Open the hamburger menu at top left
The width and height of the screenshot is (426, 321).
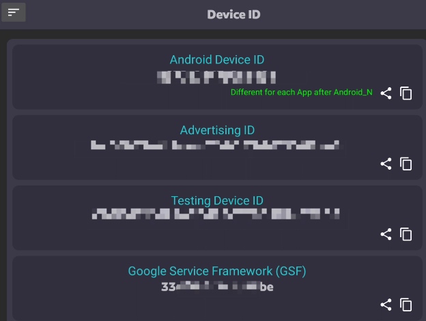[x=14, y=12]
